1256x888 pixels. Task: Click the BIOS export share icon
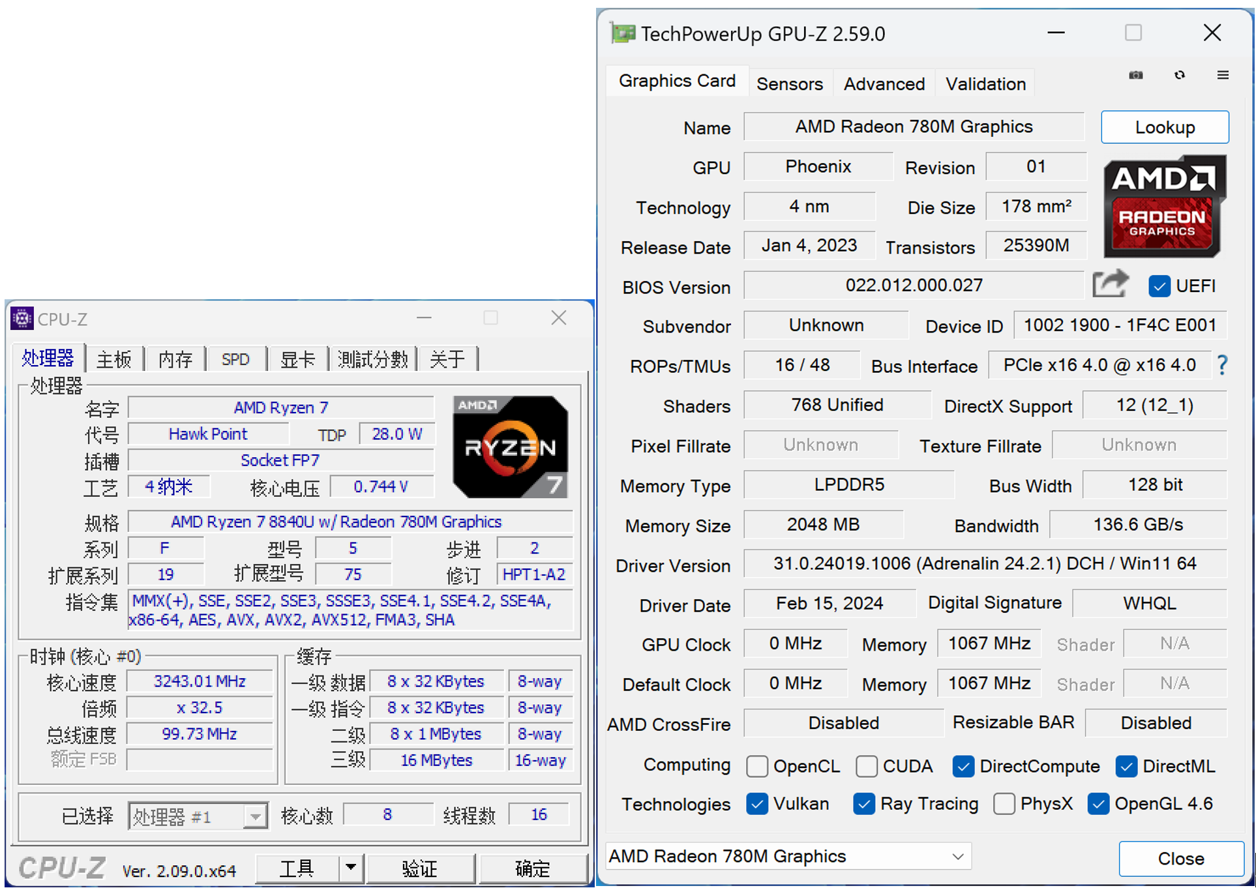click(x=1109, y=284)
